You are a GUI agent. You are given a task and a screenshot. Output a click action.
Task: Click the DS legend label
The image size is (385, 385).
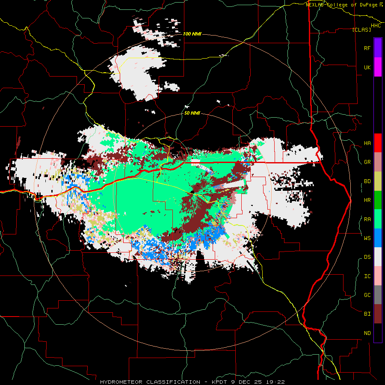pyautogui.click(x=367, y=257)
